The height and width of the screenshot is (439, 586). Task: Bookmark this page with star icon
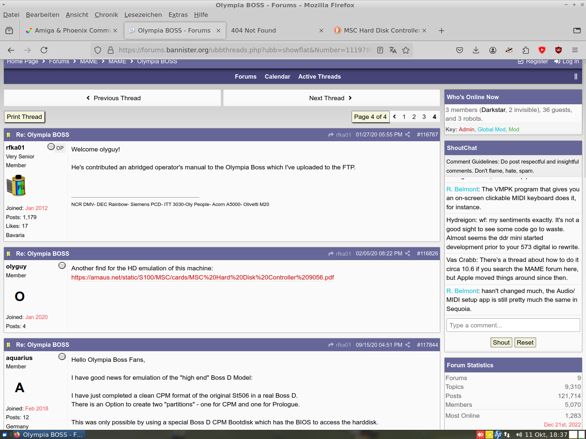(406, 50)
